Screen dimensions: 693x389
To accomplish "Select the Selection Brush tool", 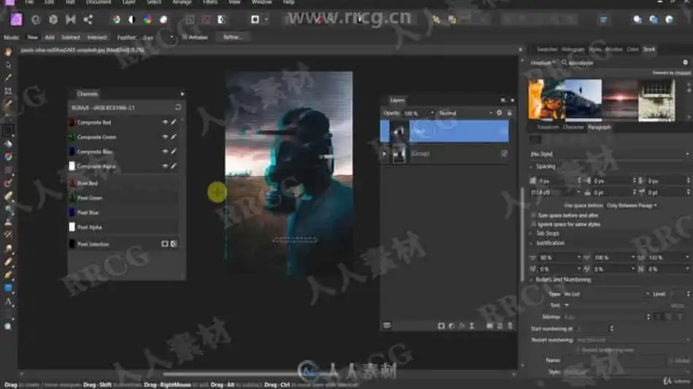I will tap(8, 104).
